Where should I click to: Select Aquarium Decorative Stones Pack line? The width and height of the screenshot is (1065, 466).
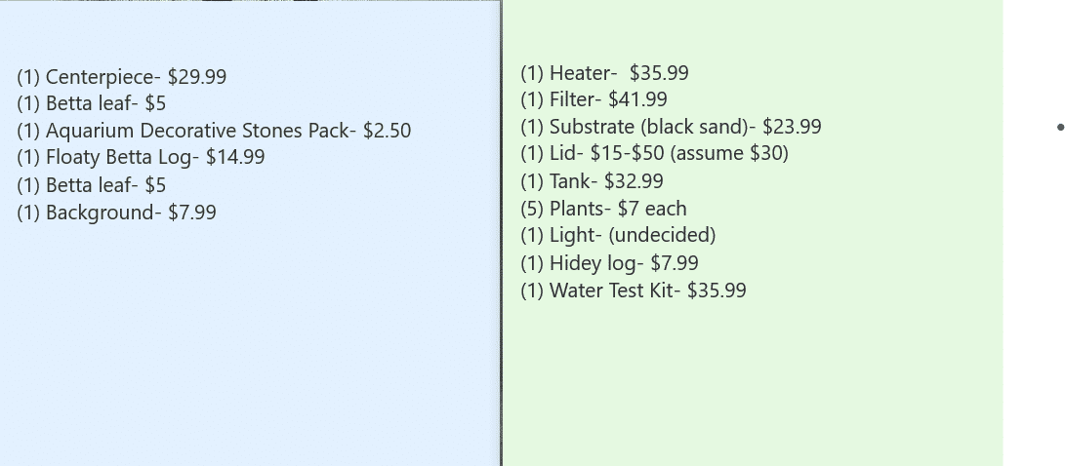[x=214, y=131]
